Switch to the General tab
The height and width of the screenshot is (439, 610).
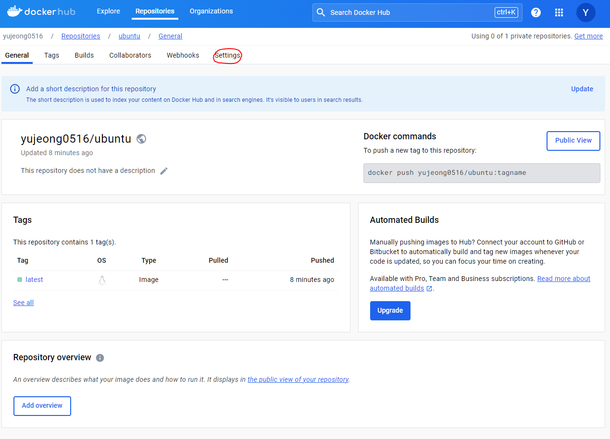[17, 55]
